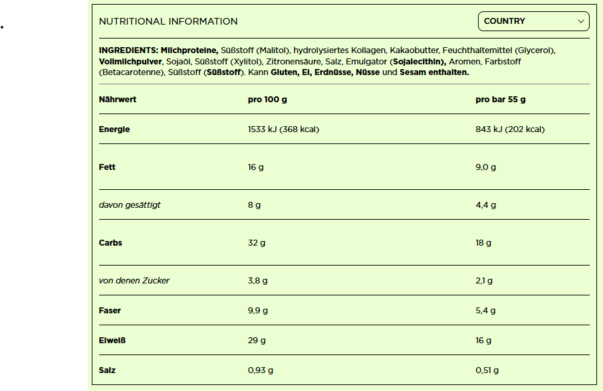Click the "pro bar 55 g" column header
This screenshot has width=603, height=391.
(x=501, y=100)
